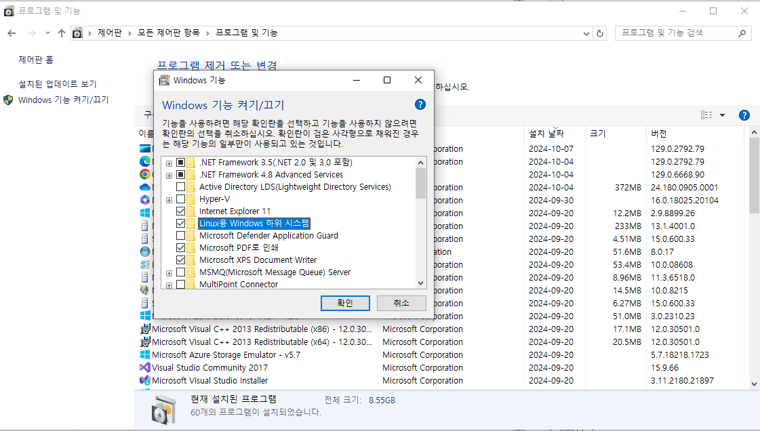The width and height of the screenshot is (760, 431).
Task: Click the Windows Features dialog title icon
Action: [x=164, y=81]
